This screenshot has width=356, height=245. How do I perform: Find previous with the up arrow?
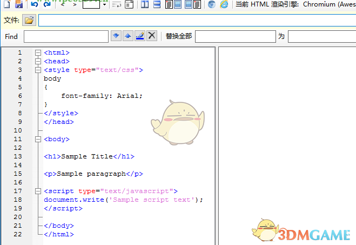pyautogui.click(x=128, y=36)
